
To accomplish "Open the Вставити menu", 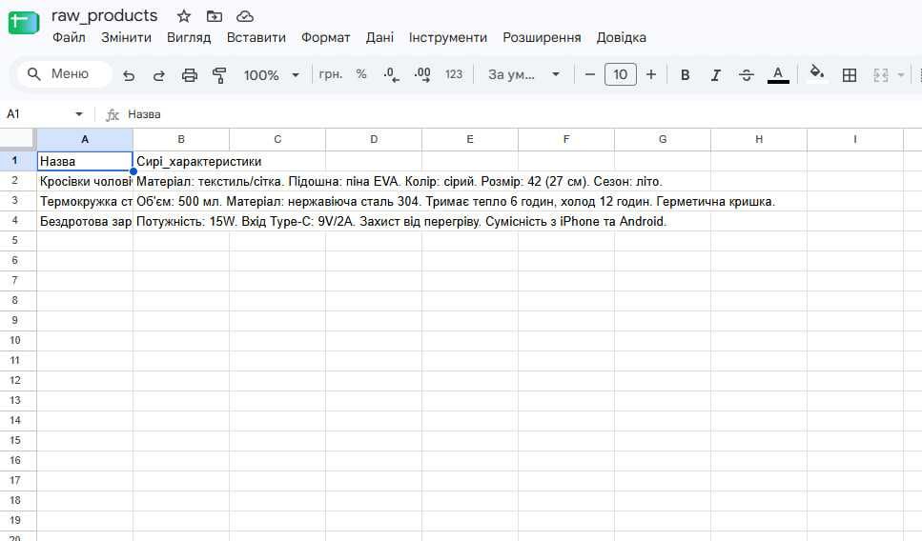I will 256,37.
